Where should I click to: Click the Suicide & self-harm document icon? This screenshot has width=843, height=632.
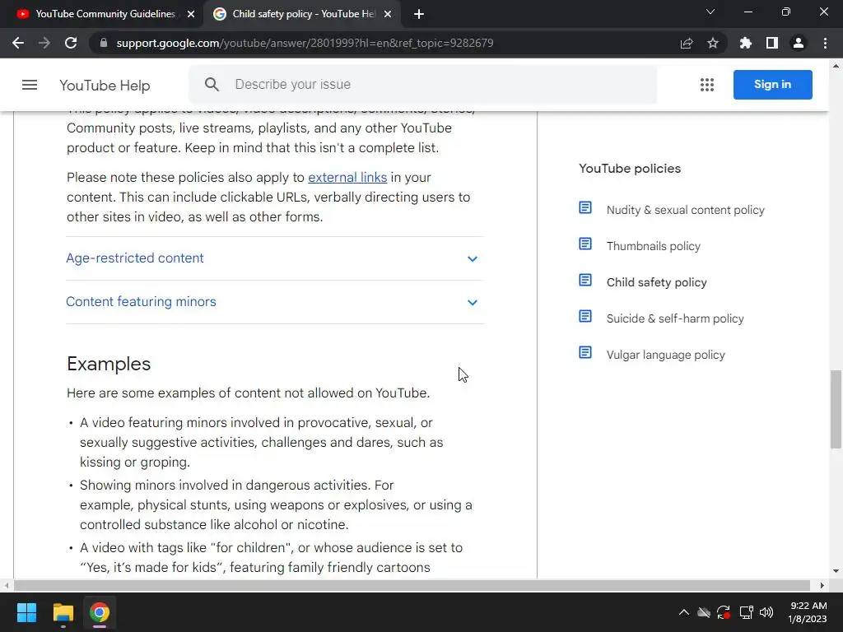click(585, 316)
